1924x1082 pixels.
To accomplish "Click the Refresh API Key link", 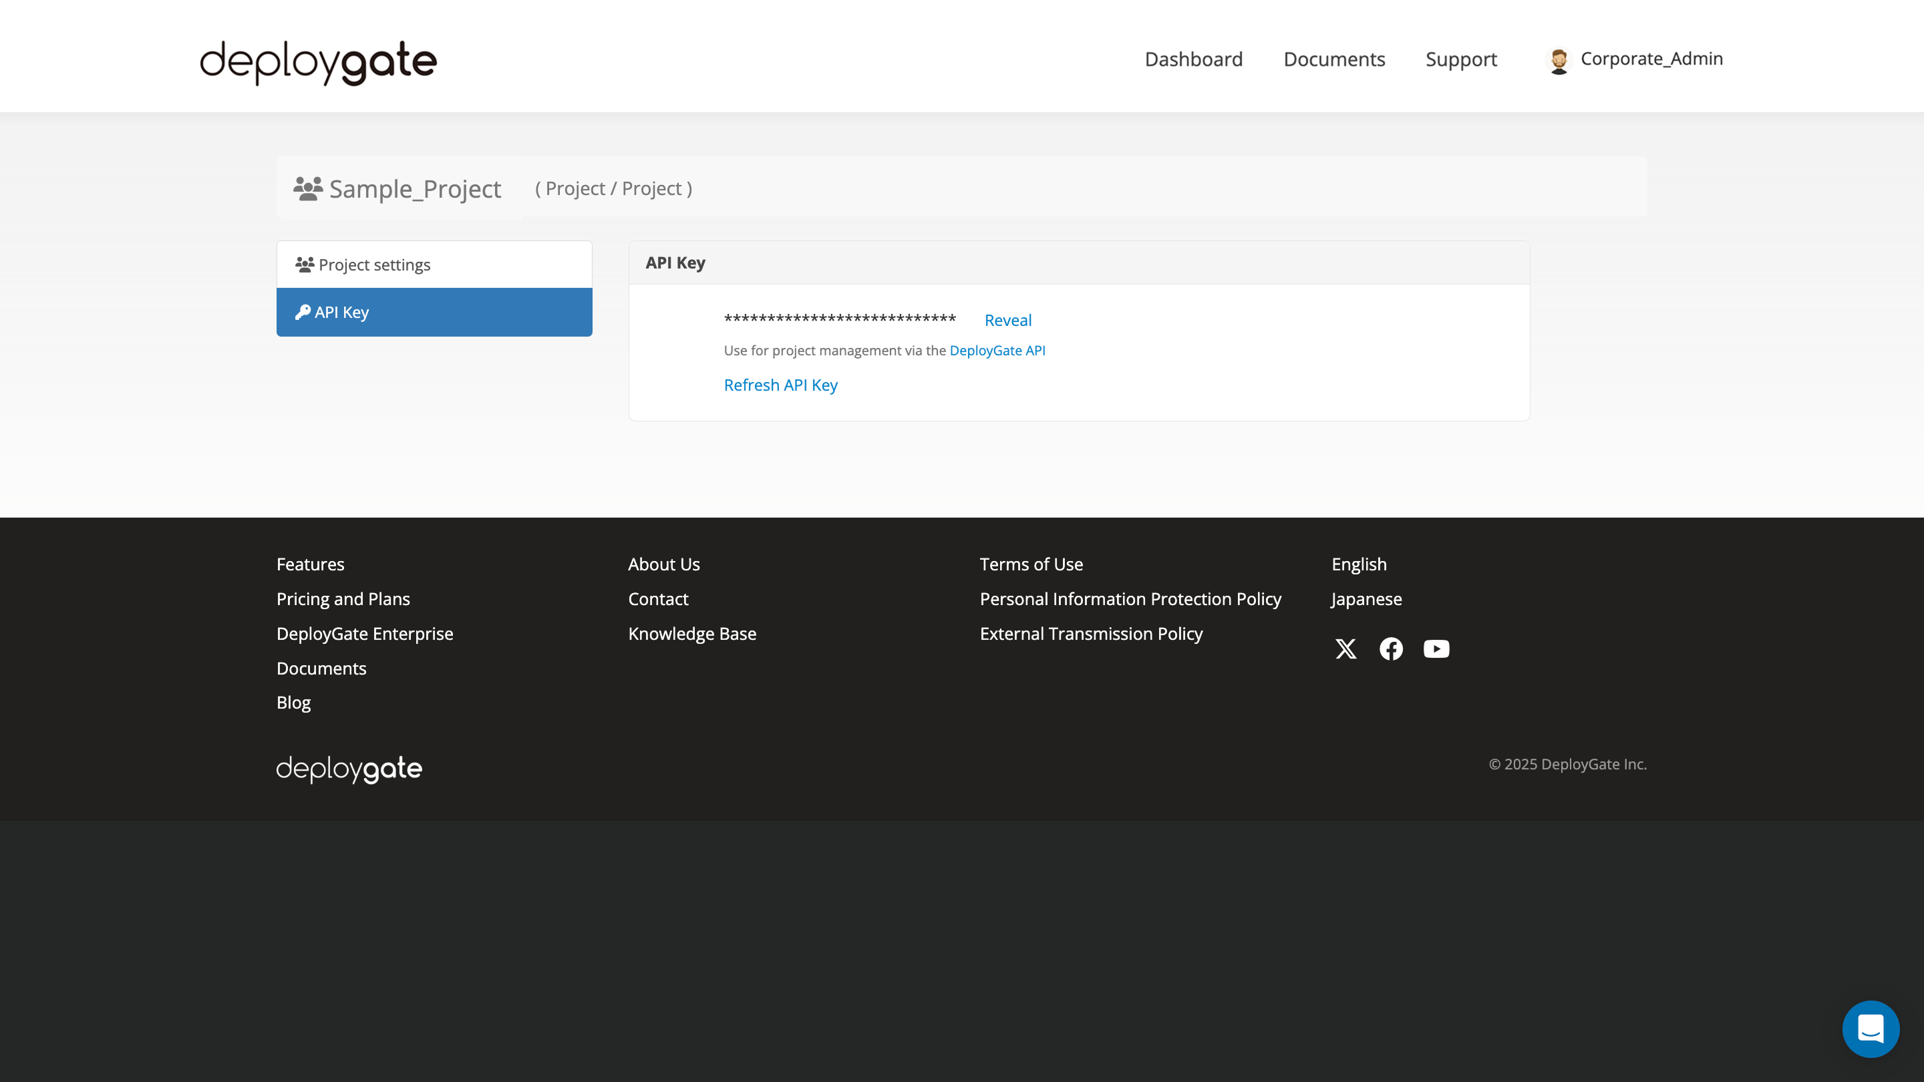I will coord(780,385).
